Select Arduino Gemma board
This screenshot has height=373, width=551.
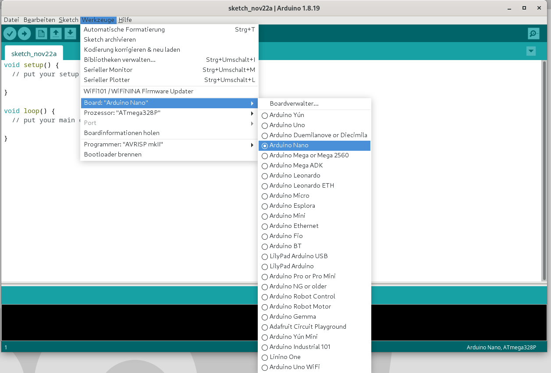click(x=315, y=316)
